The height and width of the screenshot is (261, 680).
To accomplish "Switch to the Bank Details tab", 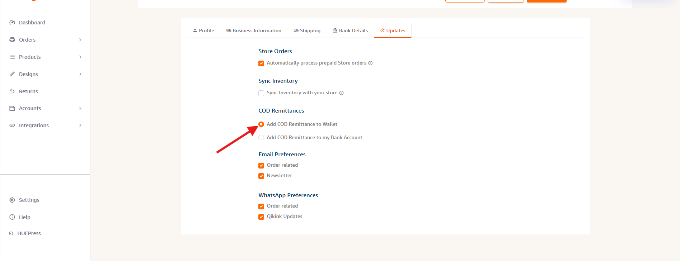I will click(x=350, y=31).
